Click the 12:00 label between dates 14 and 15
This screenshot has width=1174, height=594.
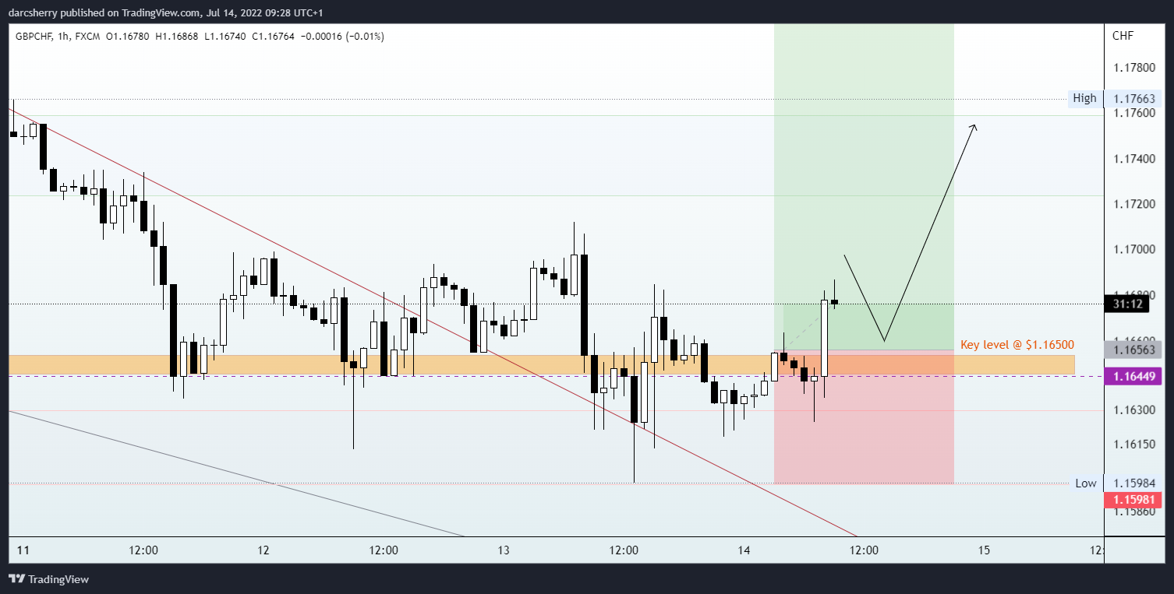[x=864, y=550]
